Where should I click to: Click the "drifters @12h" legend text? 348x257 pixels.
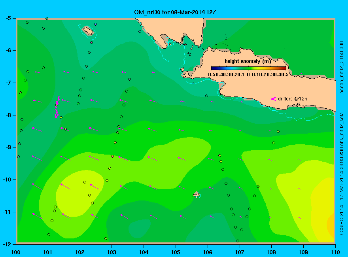tap(293, 99)
